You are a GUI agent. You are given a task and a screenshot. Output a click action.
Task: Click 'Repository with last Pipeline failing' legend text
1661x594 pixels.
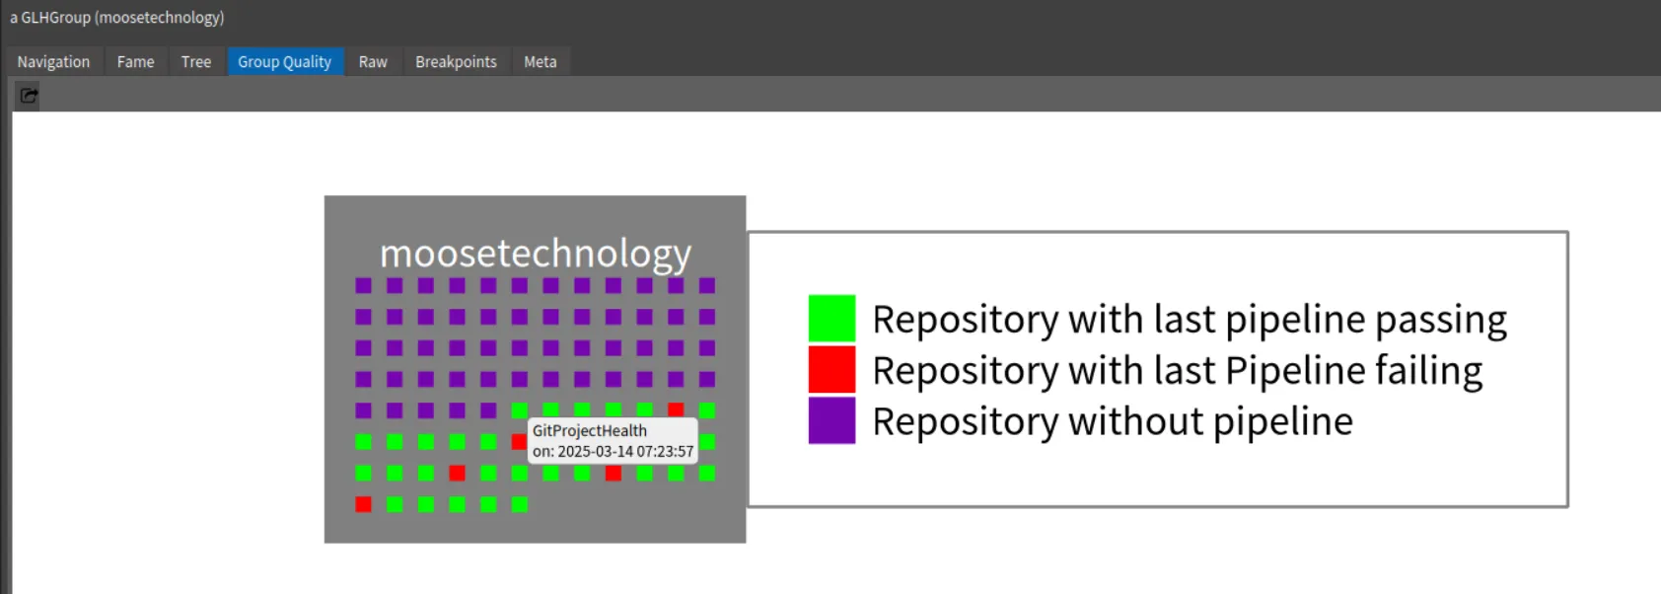1178,371
